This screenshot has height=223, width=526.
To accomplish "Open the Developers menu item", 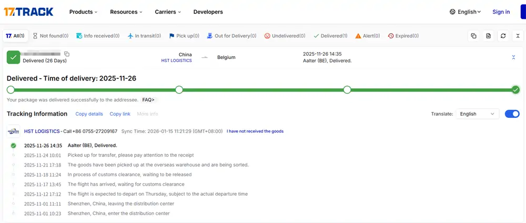I will coord(208,12).
